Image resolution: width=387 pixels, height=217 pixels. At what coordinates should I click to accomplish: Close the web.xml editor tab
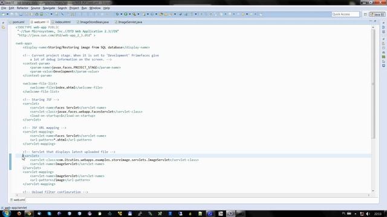pyautogui.click(x=48, y=22)
